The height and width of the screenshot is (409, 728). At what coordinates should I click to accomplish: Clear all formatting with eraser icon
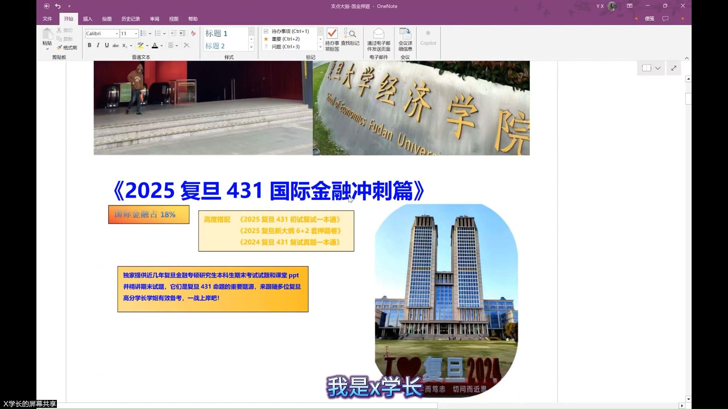tap(193, 33)
